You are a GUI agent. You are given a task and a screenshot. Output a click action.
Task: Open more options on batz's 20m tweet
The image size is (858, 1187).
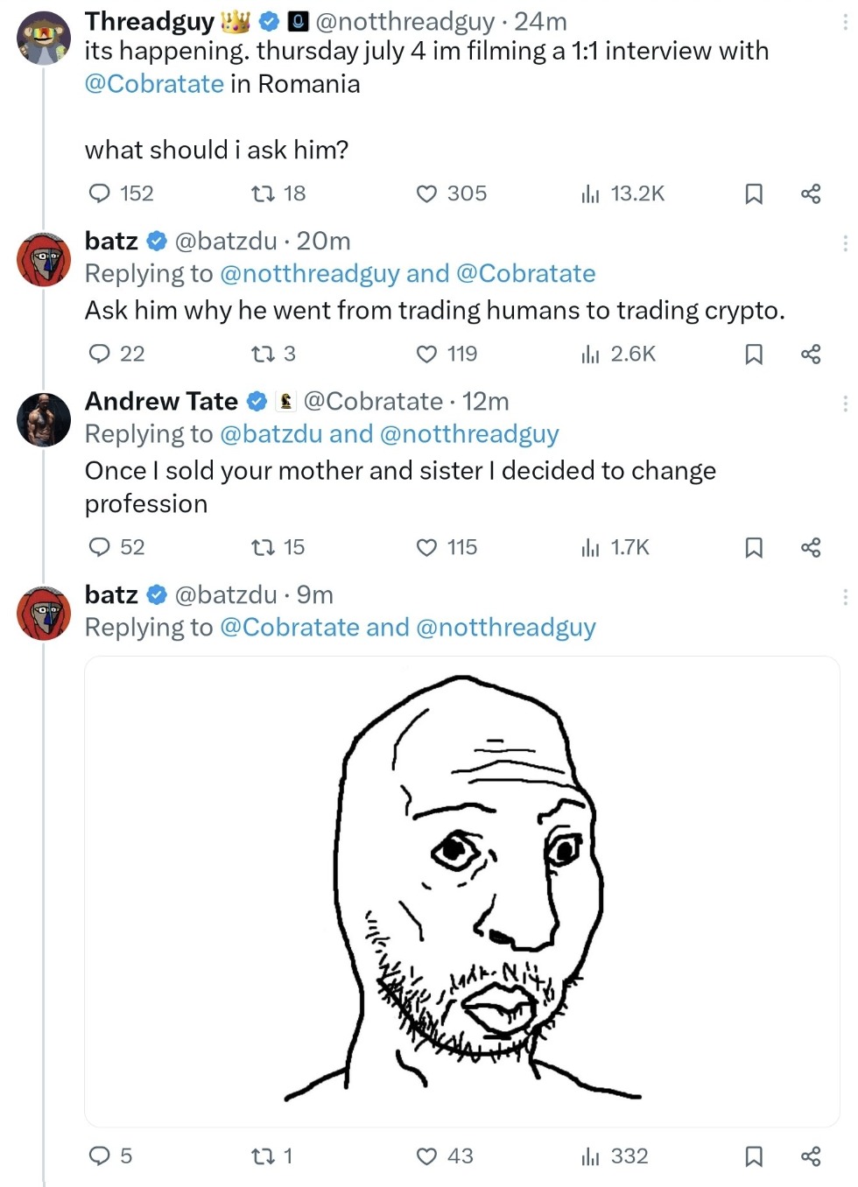click(x=845, y=242)
